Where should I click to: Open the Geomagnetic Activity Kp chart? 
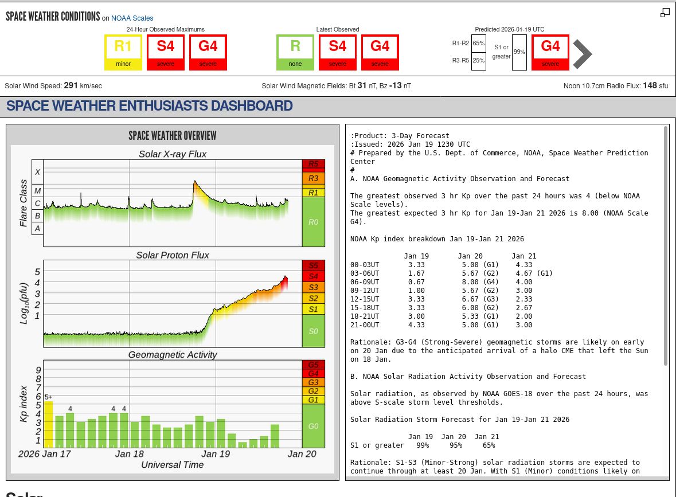tap(173, 404)
